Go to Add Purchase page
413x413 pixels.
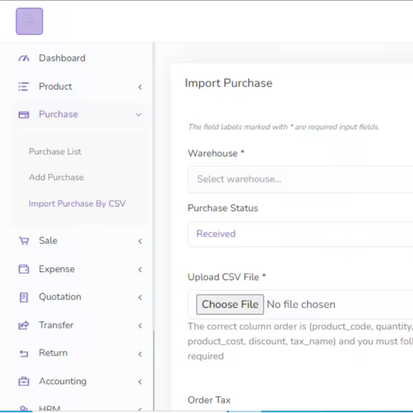56,177
